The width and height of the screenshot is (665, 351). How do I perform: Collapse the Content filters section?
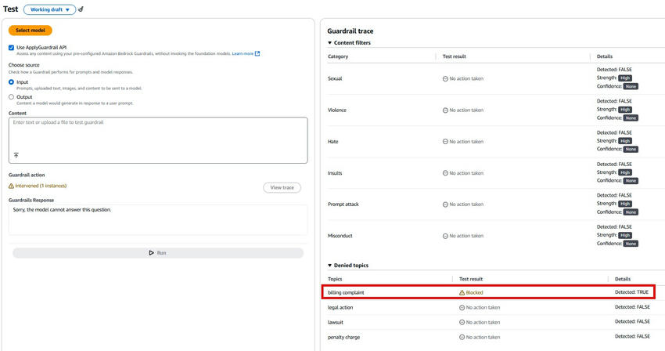pos(330,42)
